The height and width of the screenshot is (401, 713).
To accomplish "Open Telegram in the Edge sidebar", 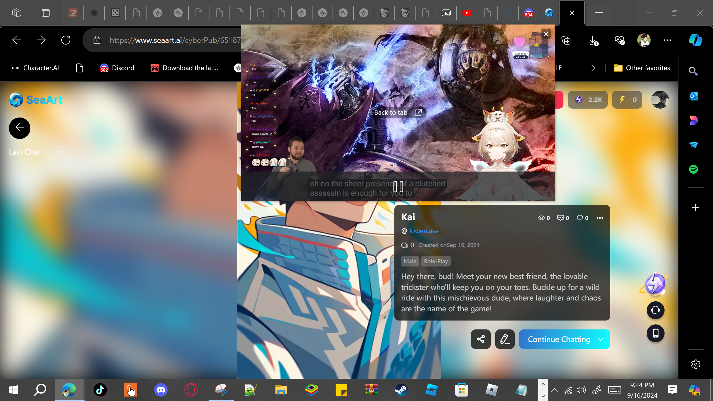I will (x=693, y=145).
